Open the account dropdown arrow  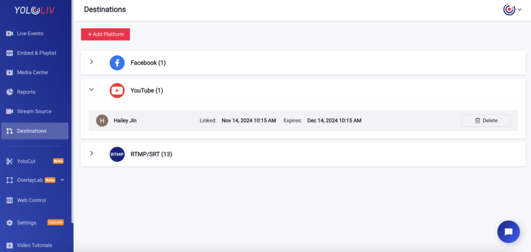[x=520, y=10]
